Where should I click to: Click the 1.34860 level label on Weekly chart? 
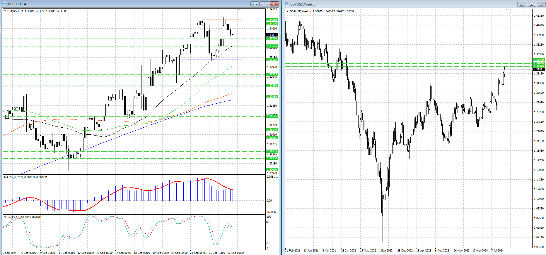click(x=539, y=63)
